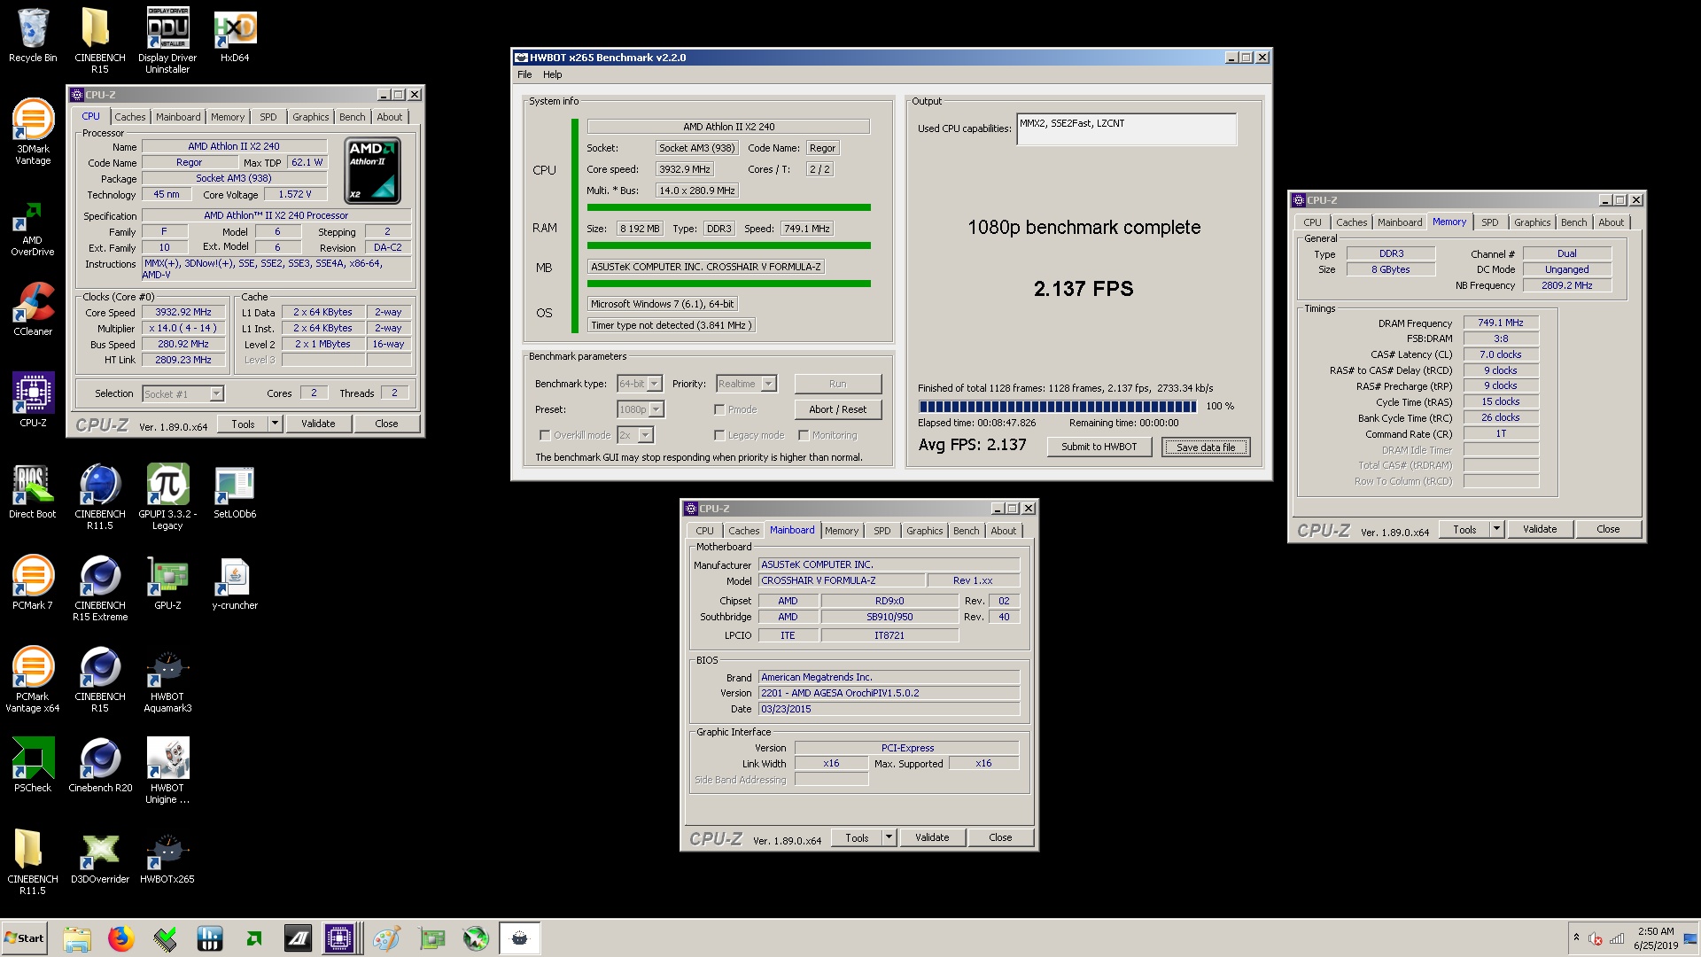The image size is (1701, 957).
Task: Click Tools button in CPU tab window
Action: pyautogui.click(x=243, y=424)
